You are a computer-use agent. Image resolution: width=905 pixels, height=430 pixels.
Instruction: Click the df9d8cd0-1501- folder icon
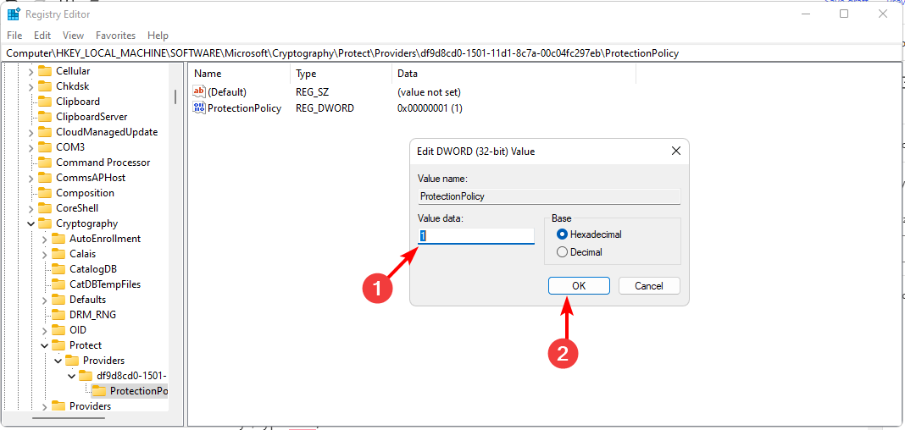tap(86, 376)
